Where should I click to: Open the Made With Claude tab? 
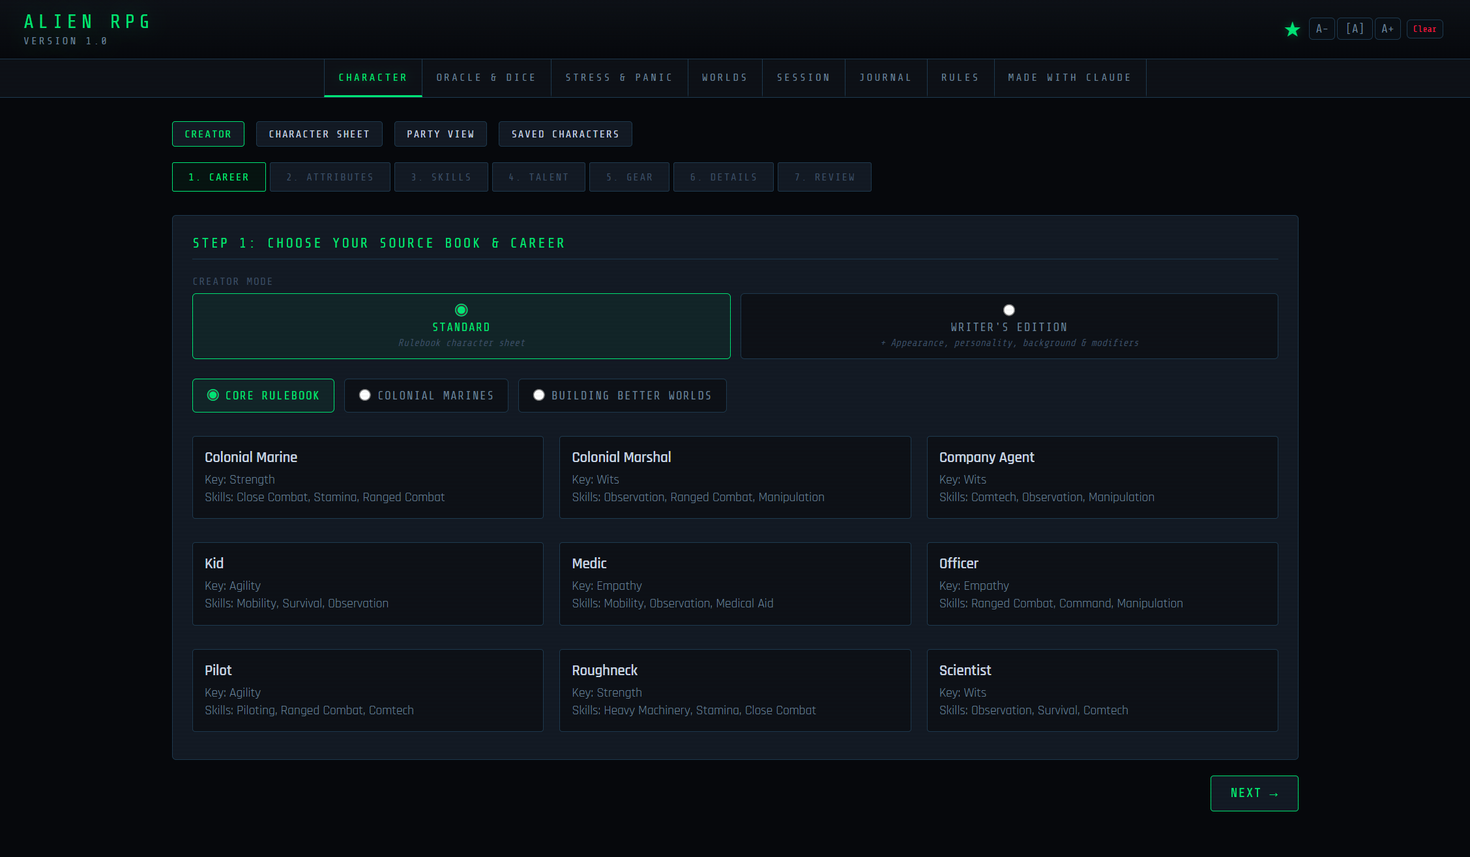(x=1069, y=78)
